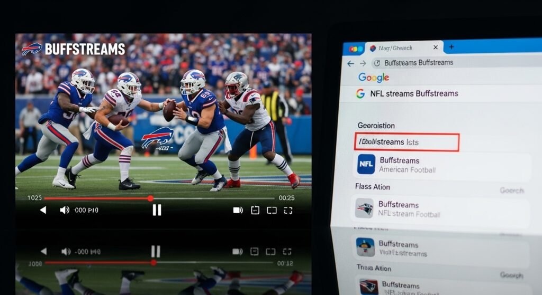Click the 'Tnsa Ation' heading
Viewport: 542px width, 295px height.
374,268
